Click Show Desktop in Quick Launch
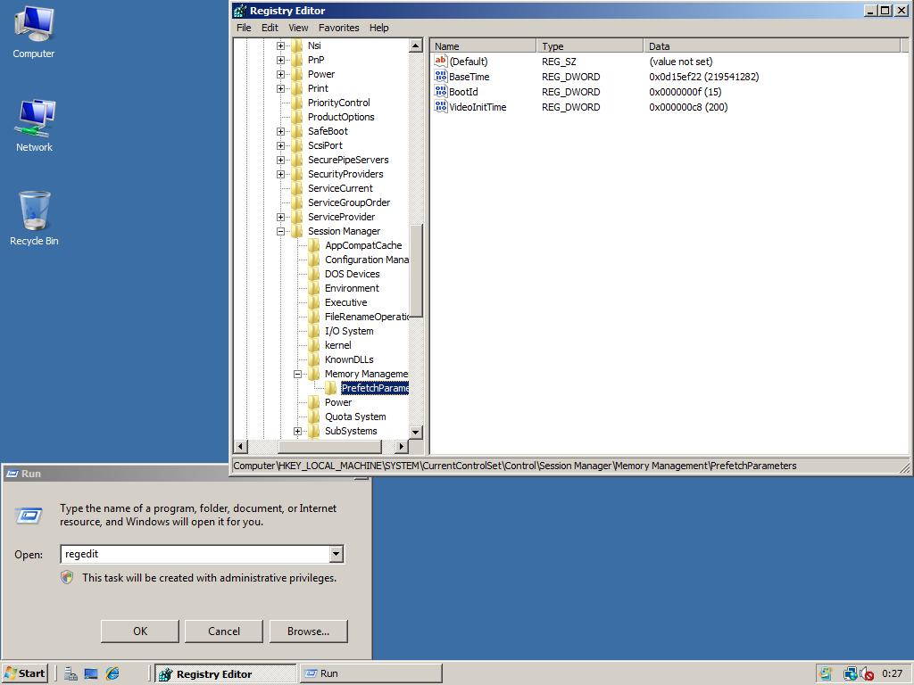 click(x=91, y=674)
